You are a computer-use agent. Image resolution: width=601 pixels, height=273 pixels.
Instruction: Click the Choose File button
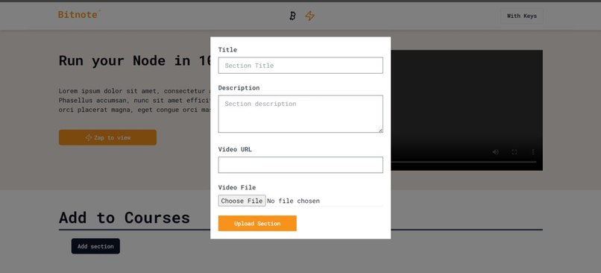[x=242, y=201]
